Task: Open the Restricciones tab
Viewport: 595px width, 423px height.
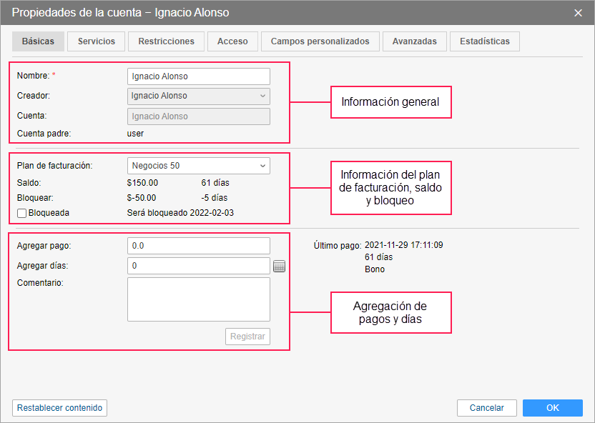Action: tap(166, 41)
